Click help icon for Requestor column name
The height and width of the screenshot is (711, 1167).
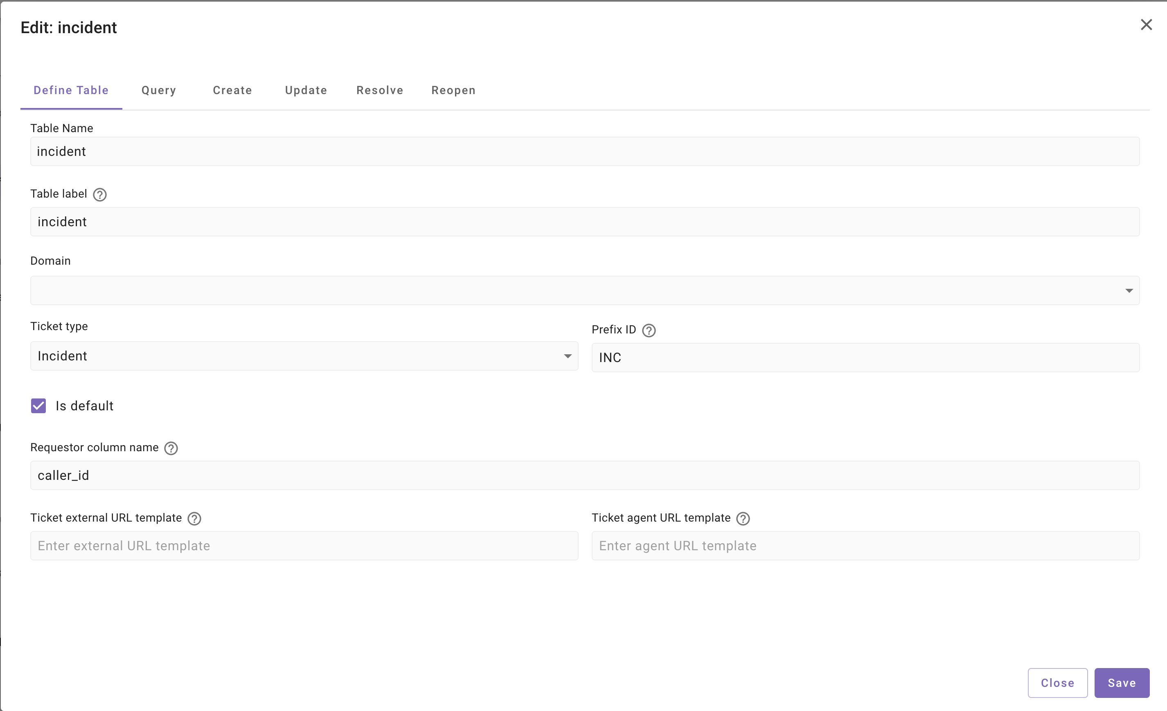click(x=171, y=448)
